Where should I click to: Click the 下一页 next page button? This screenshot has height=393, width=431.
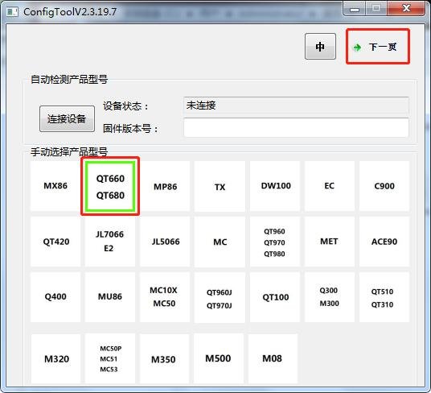coord(378,47)
